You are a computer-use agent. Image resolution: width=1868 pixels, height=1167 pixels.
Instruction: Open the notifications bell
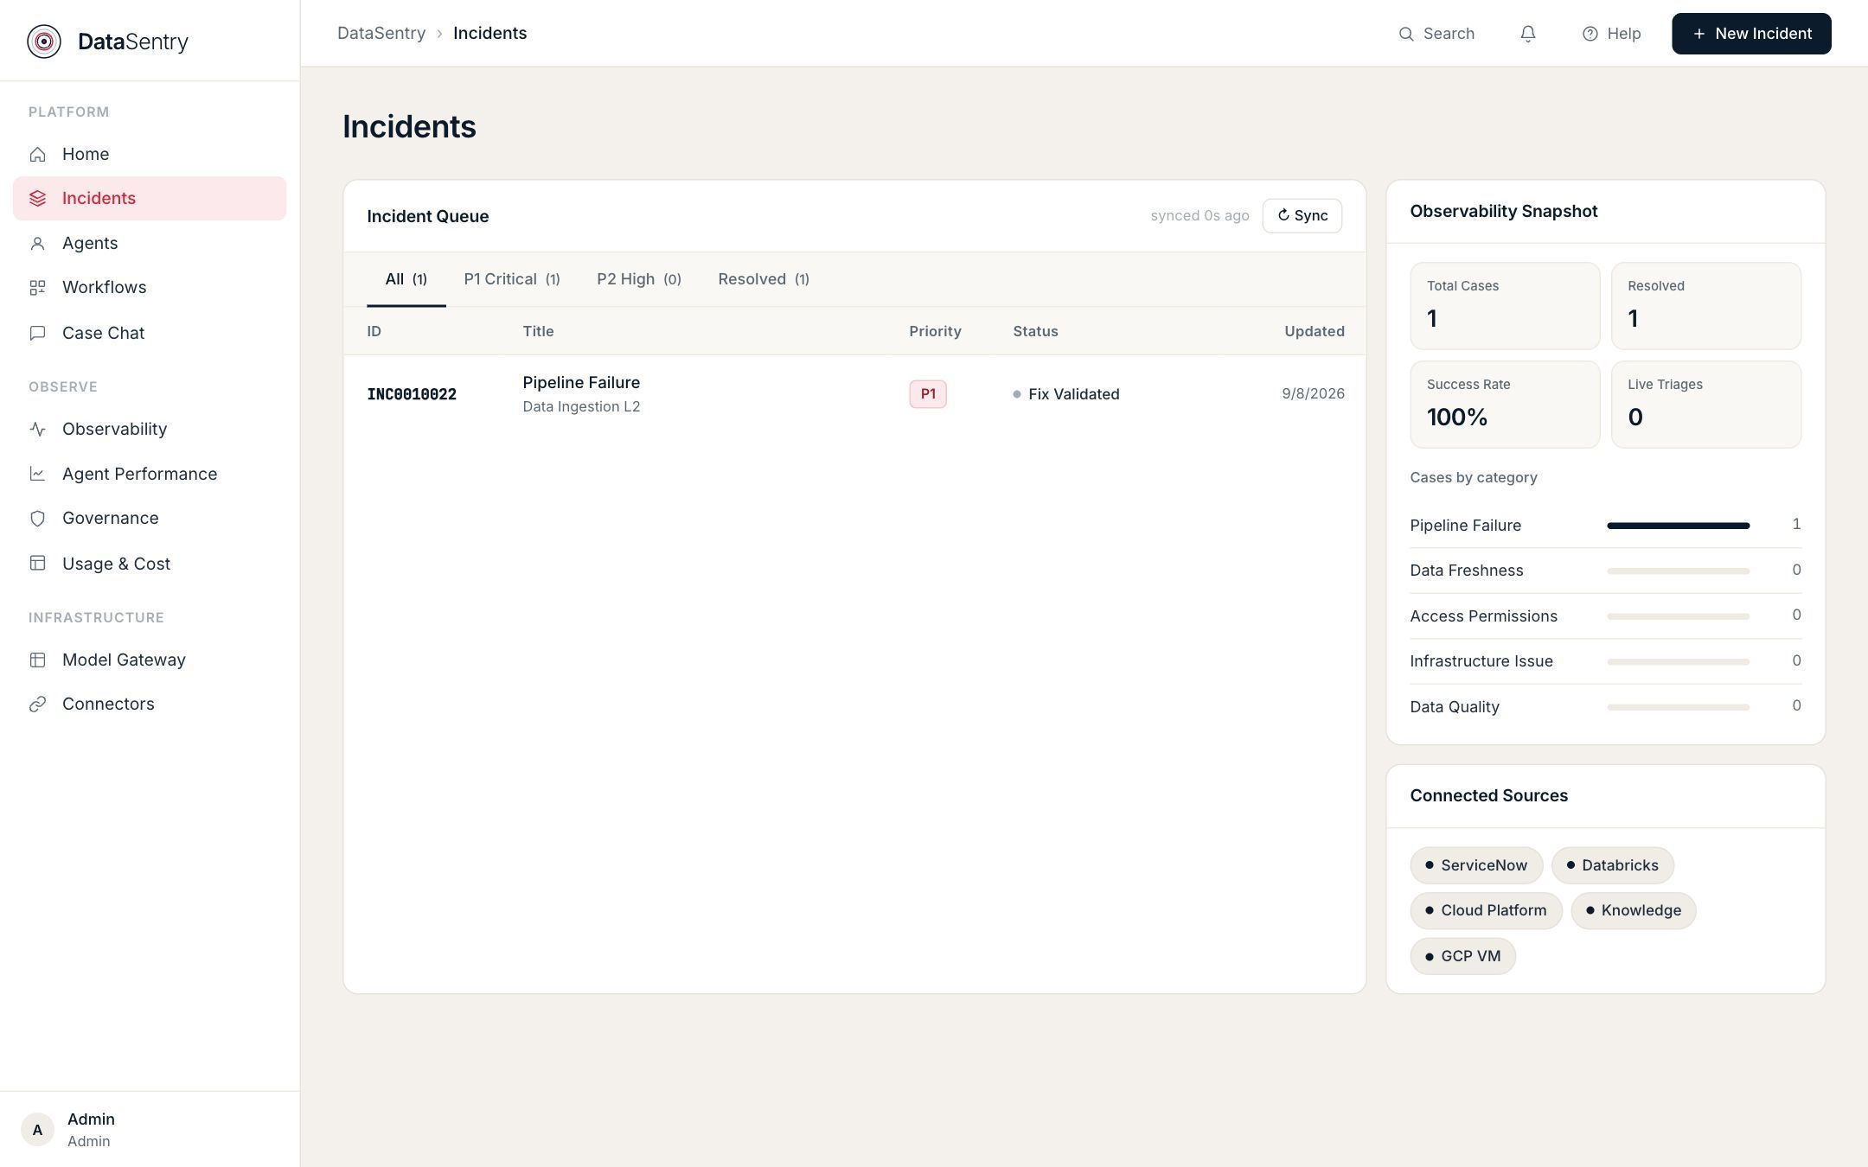(x=1528, y=34)
